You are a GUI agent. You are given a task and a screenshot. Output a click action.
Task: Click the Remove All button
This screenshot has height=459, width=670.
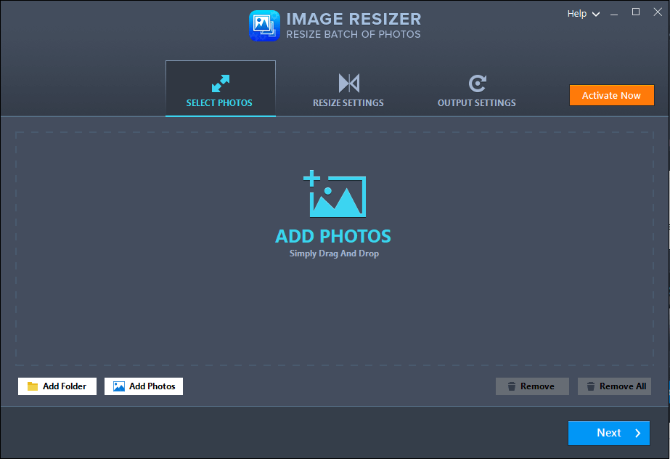pos(614,386)
